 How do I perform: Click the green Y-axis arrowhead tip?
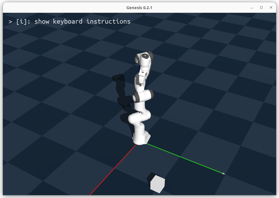(x=223, y=173)
